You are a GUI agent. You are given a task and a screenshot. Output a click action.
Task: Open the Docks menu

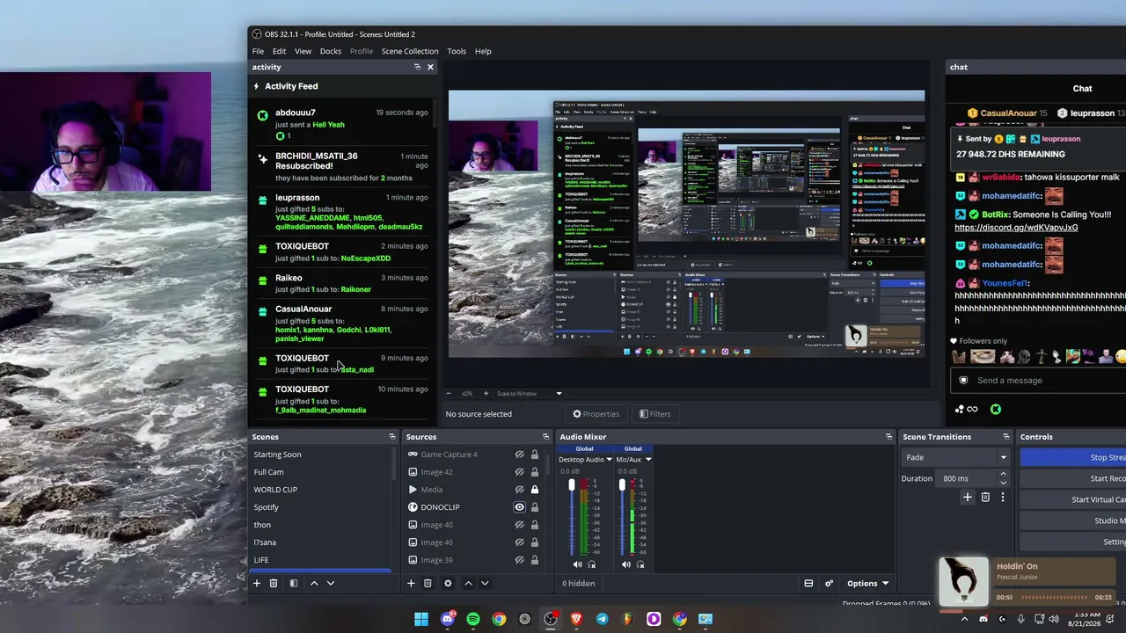[x=331, y=51]
